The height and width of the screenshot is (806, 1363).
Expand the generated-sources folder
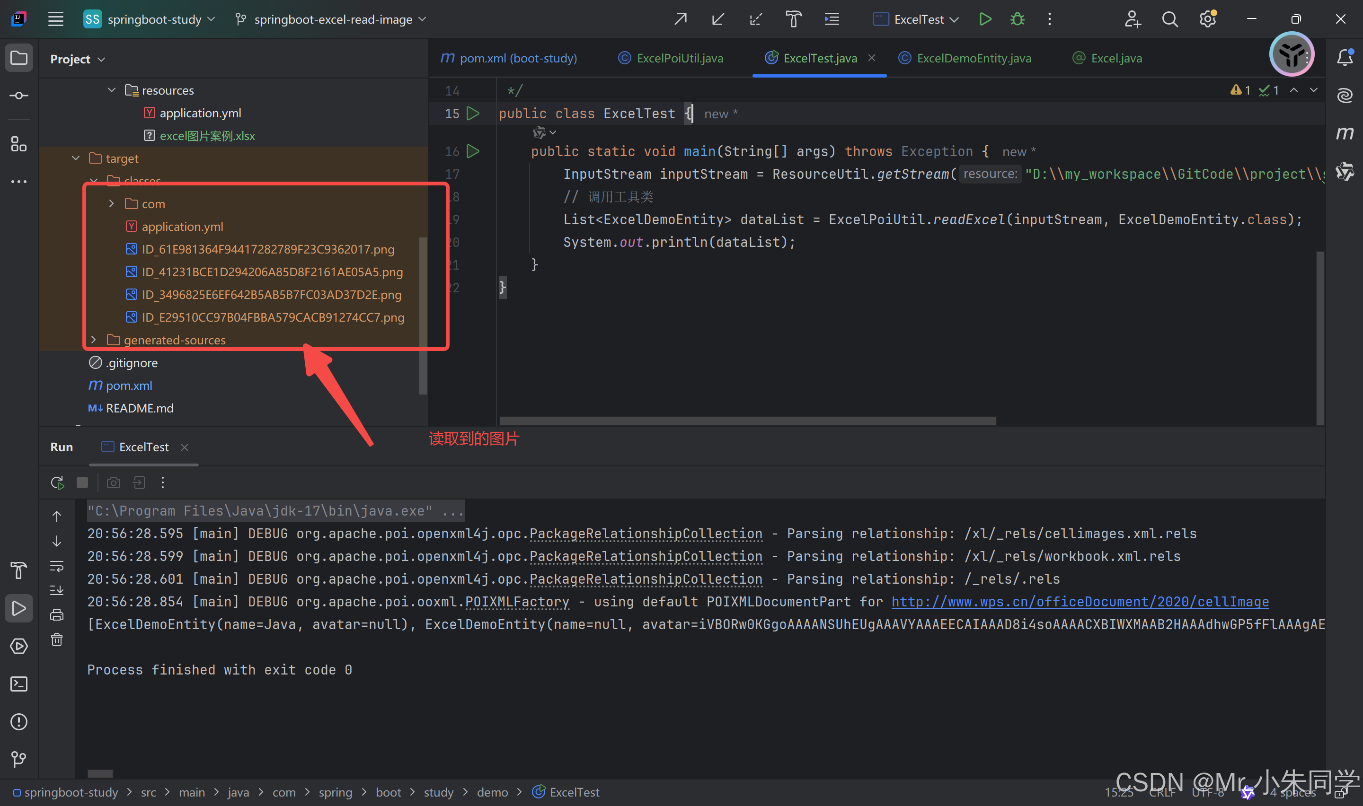coord(93,340)
